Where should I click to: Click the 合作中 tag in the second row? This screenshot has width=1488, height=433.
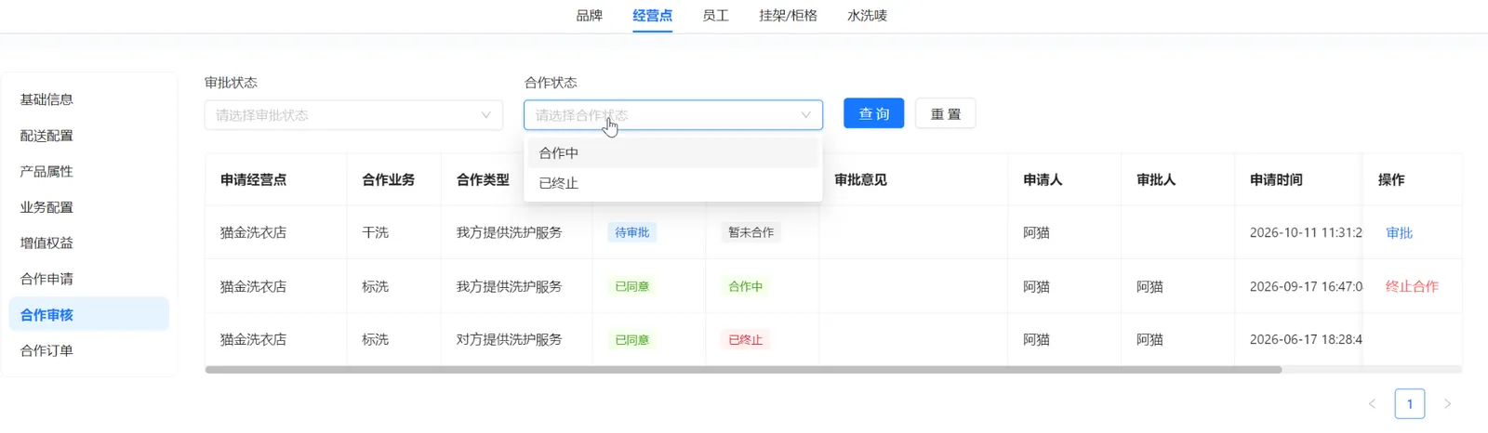(x=745, y=287)
